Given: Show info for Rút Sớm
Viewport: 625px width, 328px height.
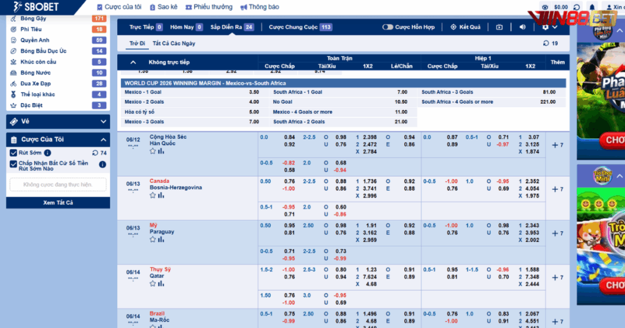Looking at the screenshot, I should tap(48, 153).
